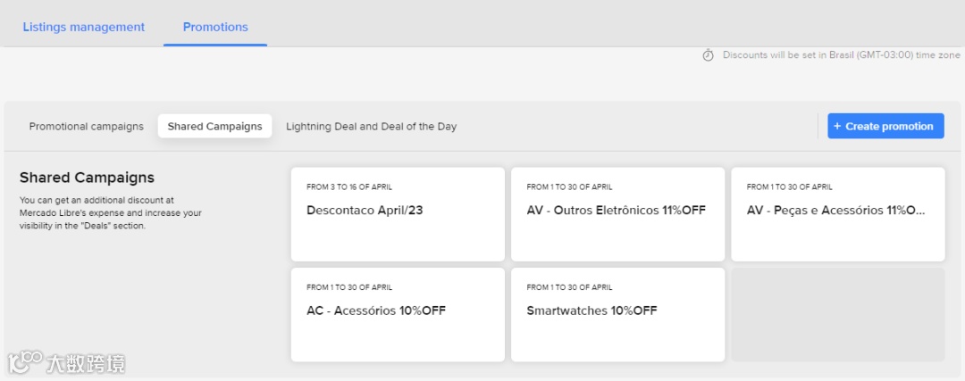Image resolution: width=965 pixels, height=381 pixels.
Task: Click the Brasil GMT-03:00 time zone notice text
Action: 841,55
